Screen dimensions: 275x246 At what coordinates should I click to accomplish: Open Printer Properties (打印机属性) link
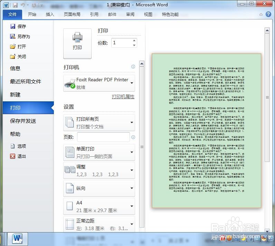click(123, 97)
